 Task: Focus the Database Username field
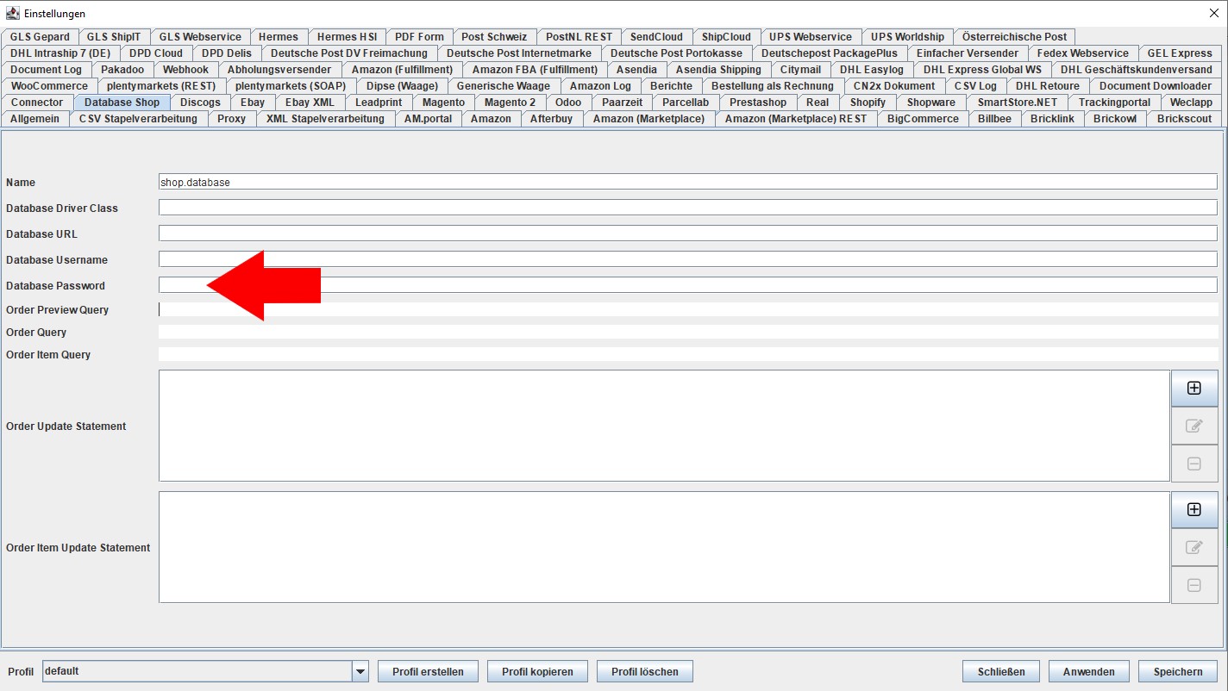687,259
